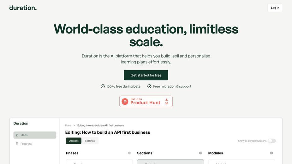Click Get started for free button
The image size is (292, 164).
point(146,75)
